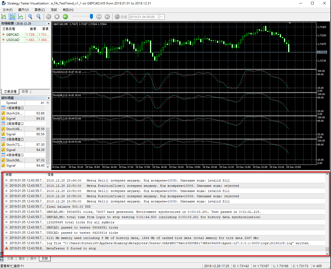Image resolution: width=331 pixels, height=269 pixels.
Task: Switch to 交易 tab in tester panel
Action: point(10,259)
